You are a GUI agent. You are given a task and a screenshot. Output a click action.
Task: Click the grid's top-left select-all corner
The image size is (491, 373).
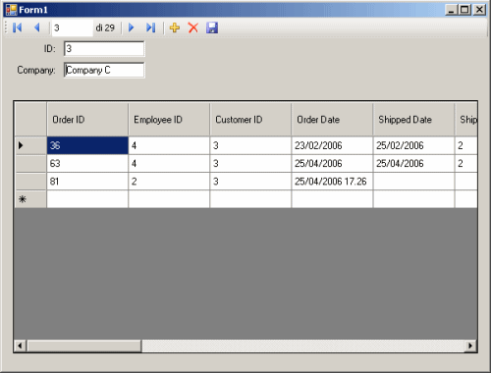coord(30,120)
